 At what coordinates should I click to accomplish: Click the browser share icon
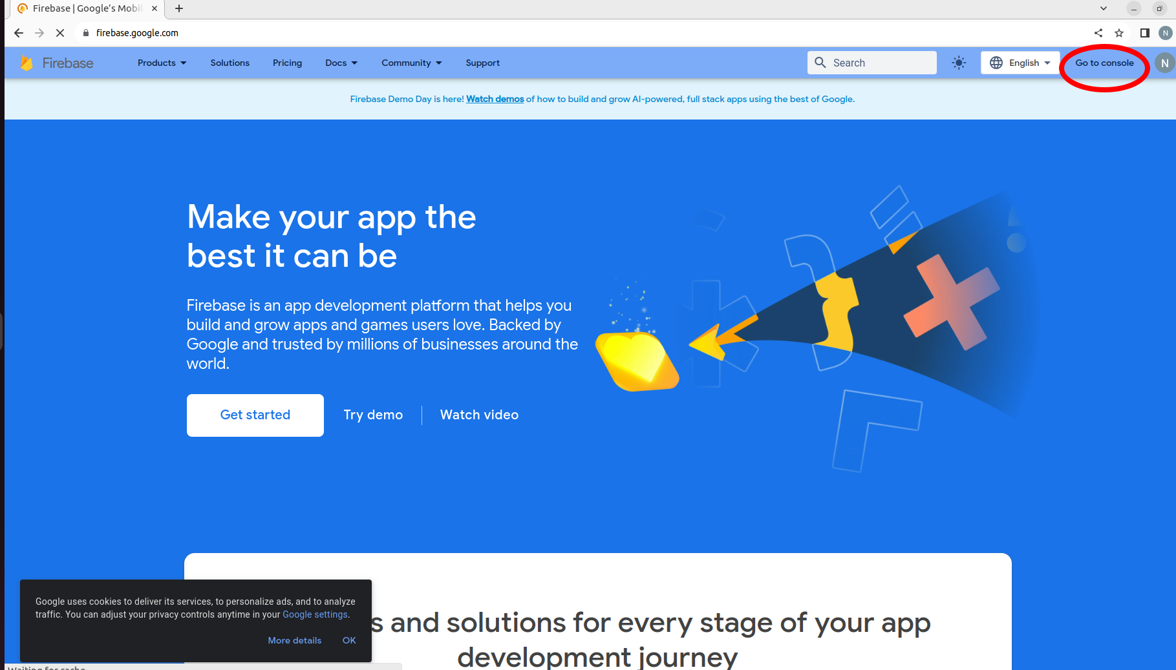(x=1098, y=32)
